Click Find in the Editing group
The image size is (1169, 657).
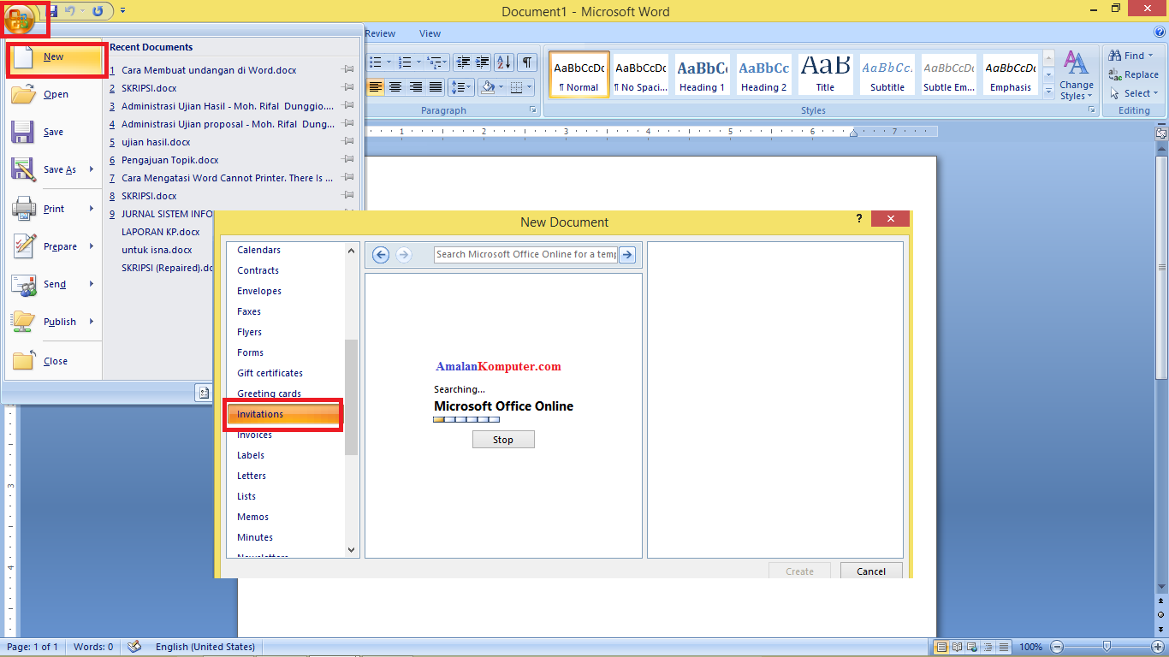[1130, 56]
